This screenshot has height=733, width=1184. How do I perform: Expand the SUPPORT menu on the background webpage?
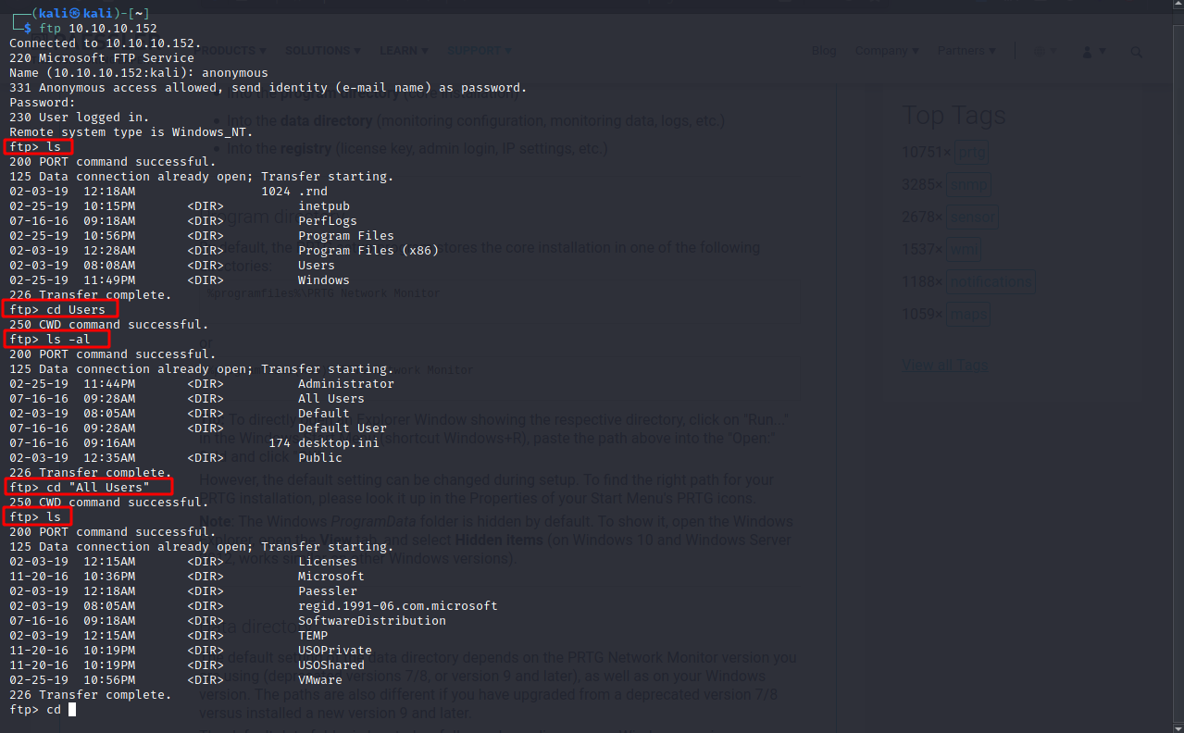click(x=480, y=51)
